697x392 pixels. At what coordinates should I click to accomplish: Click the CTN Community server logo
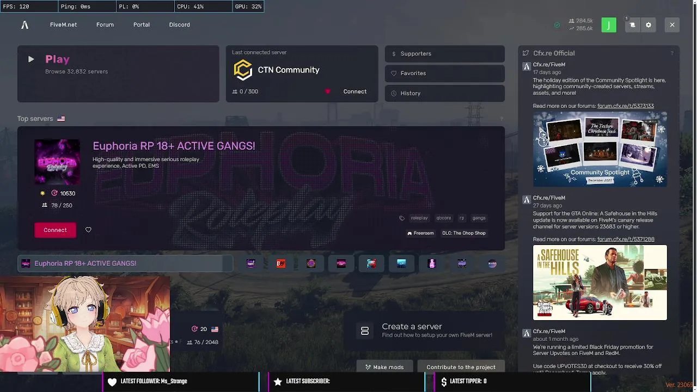click(243, 70)
